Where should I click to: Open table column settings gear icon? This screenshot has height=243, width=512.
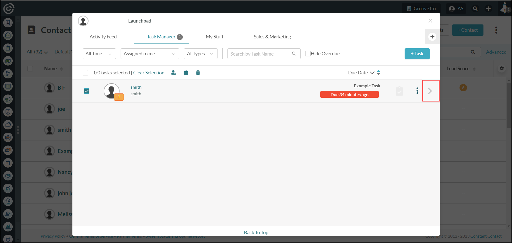click(x=502, y=68)
